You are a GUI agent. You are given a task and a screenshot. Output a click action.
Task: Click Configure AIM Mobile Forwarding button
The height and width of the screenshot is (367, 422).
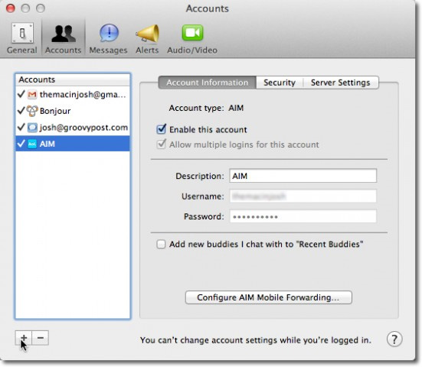[x=268, y=297]
